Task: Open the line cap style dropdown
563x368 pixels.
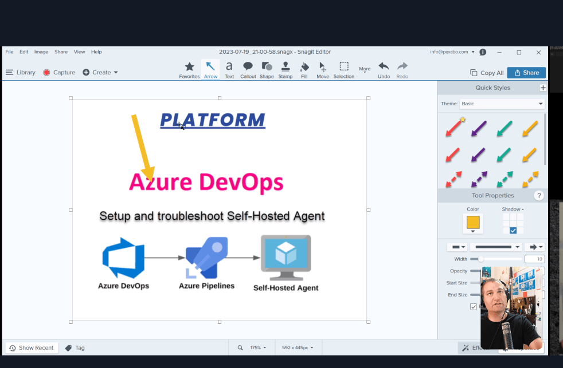Action: click(x=457, y=247)
